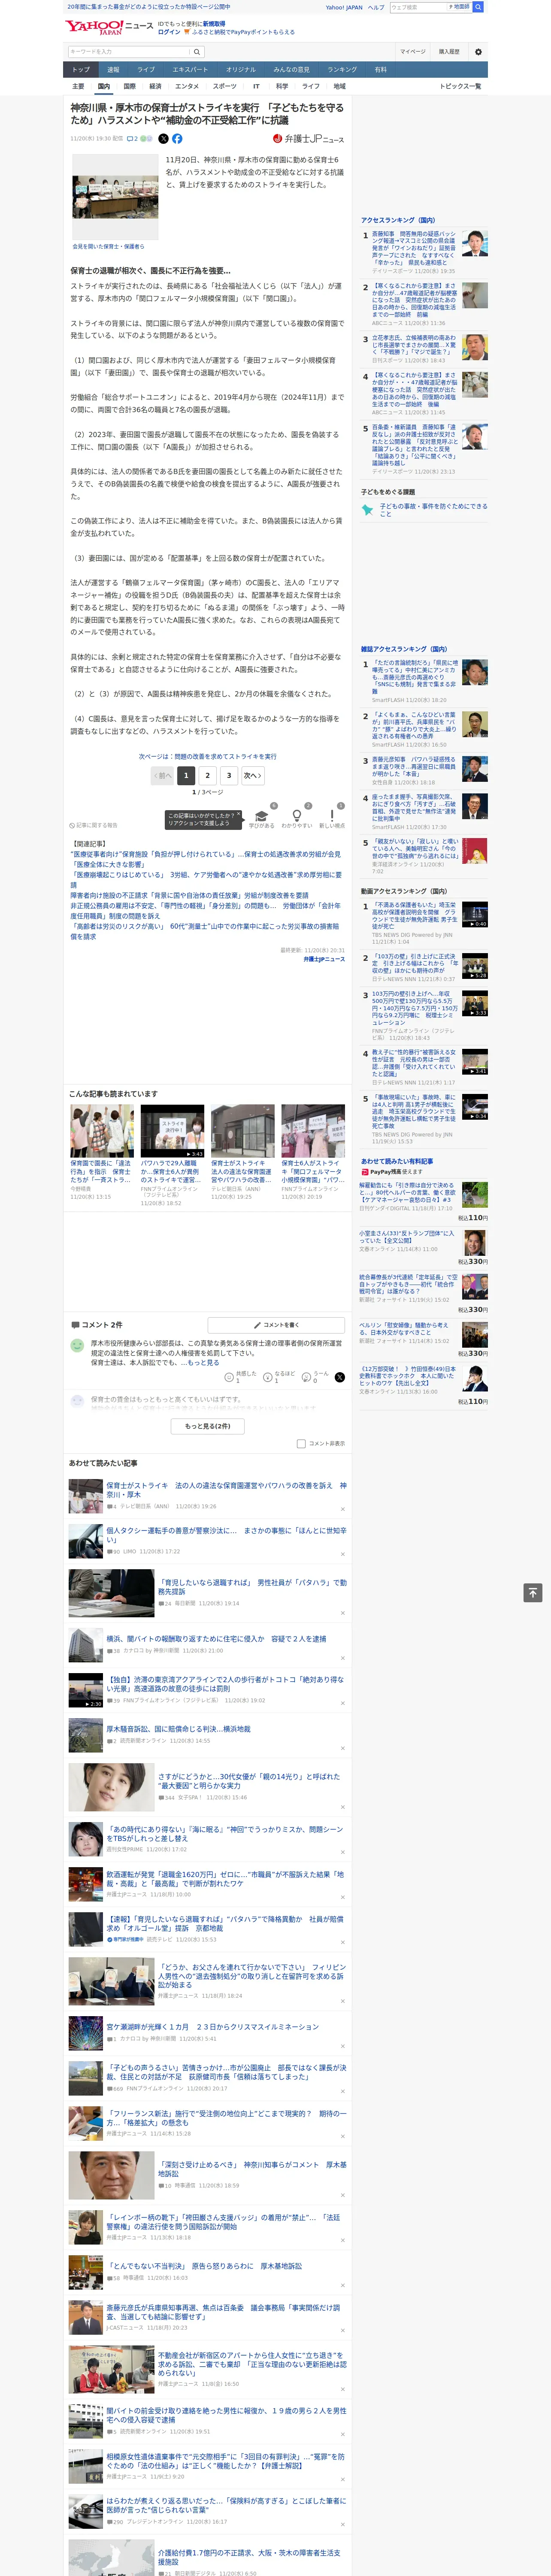This screenshot has width=551, height=2576.
Task: Share the article on X (Twitter)
Action: (x=164, y=139)
